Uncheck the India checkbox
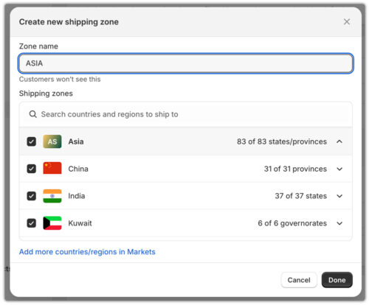 (31, 196)
